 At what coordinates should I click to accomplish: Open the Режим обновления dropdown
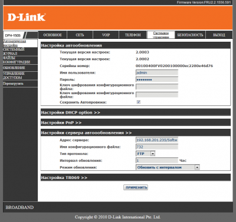(168, 167)
